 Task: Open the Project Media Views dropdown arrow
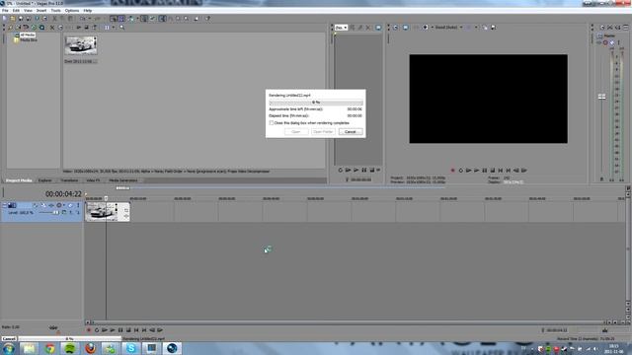114,28
